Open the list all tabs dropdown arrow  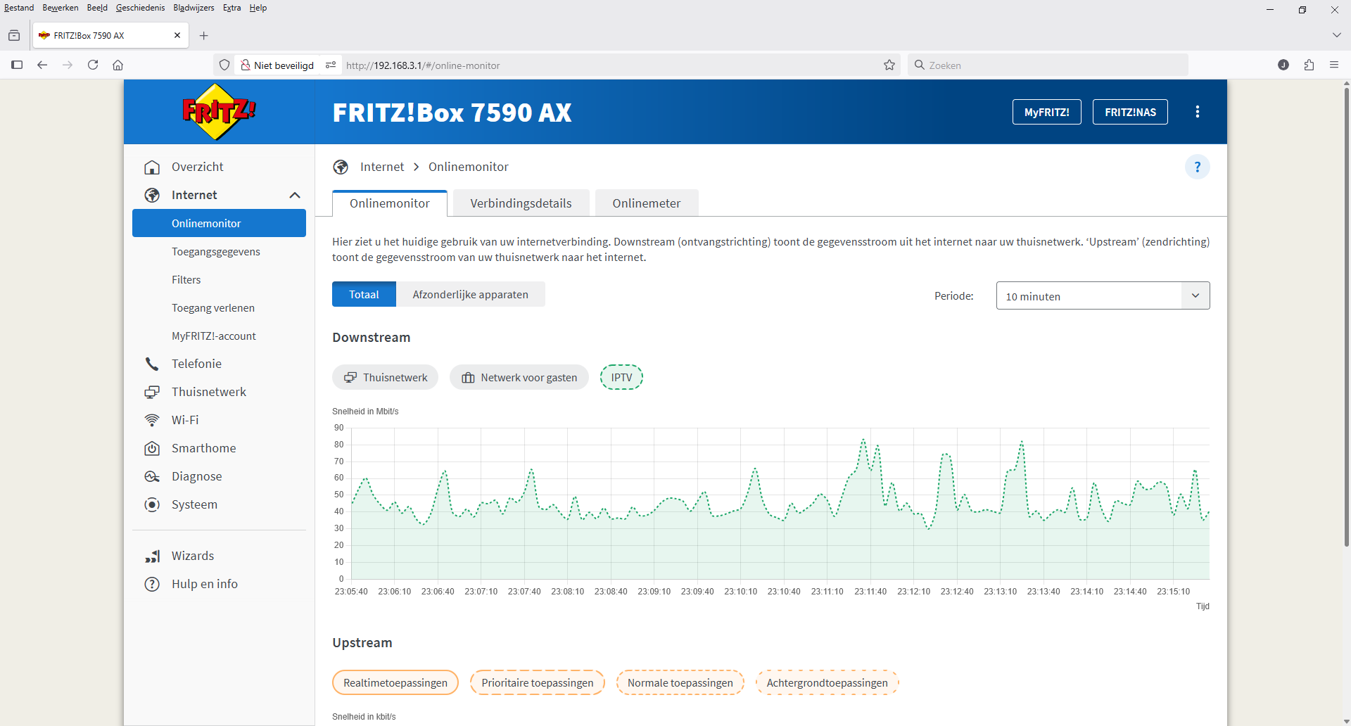pos(1336,35)
